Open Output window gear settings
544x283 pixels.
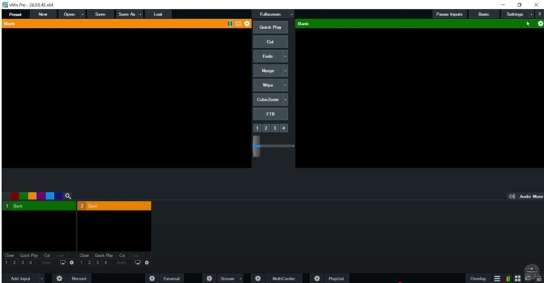(x=540, y=24)
